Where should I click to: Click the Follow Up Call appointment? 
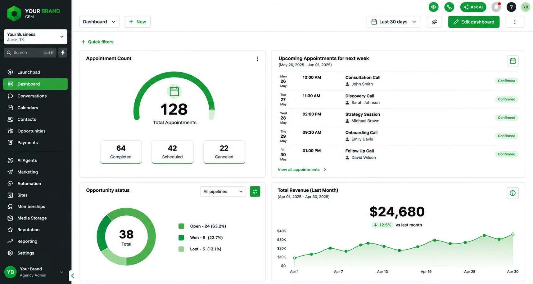pos(398,154)
